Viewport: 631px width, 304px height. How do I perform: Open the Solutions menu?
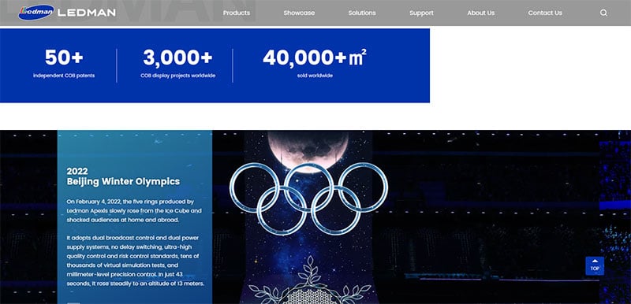(362, 13)
